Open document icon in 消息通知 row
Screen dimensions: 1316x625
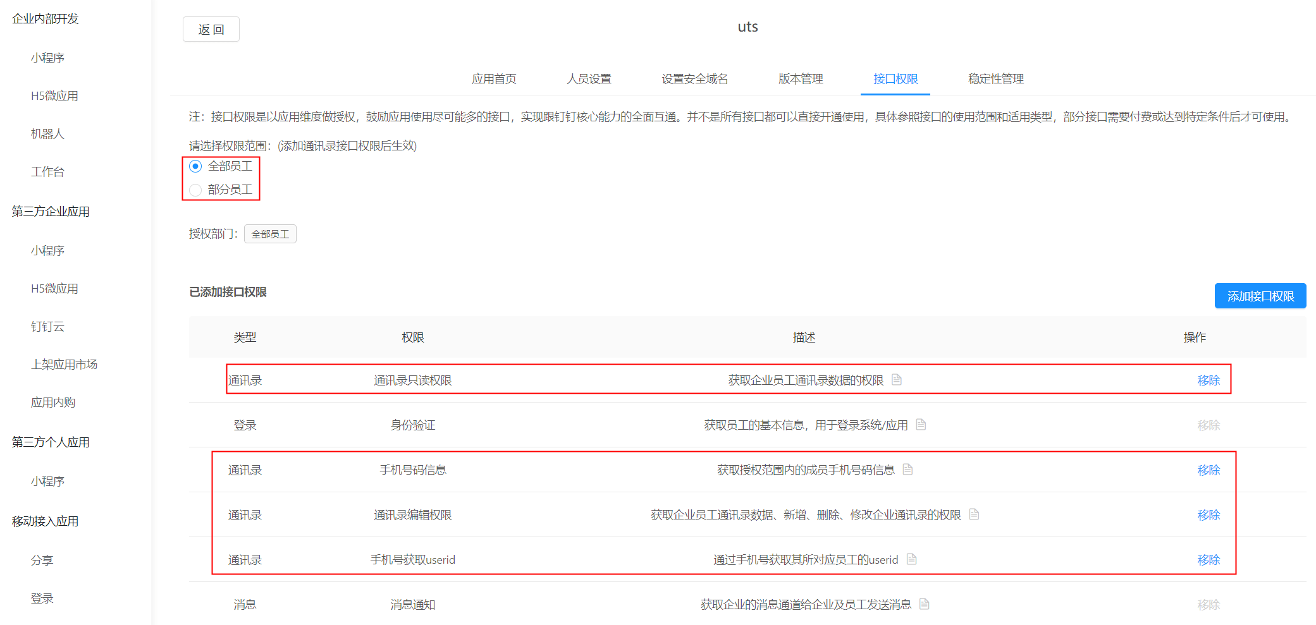click(x=924, y=604)
